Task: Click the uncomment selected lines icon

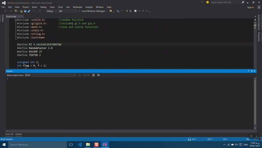Action: 130,11
